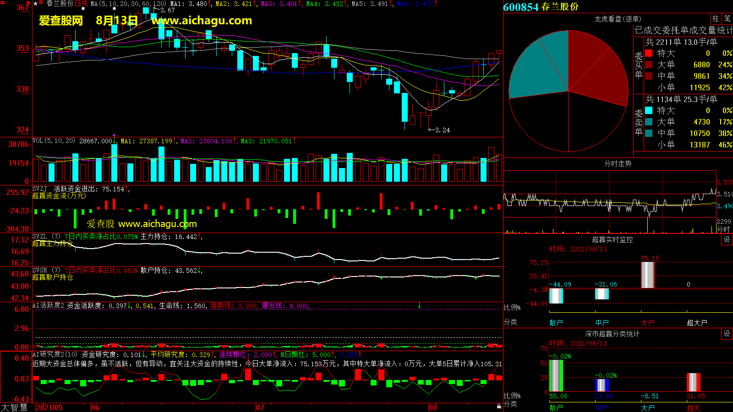The height and width of the screenshot is (412, 733).
Task: Open 设 settings for 超赢实时监控
Action: pyautogui.click(x=727, y=239)
